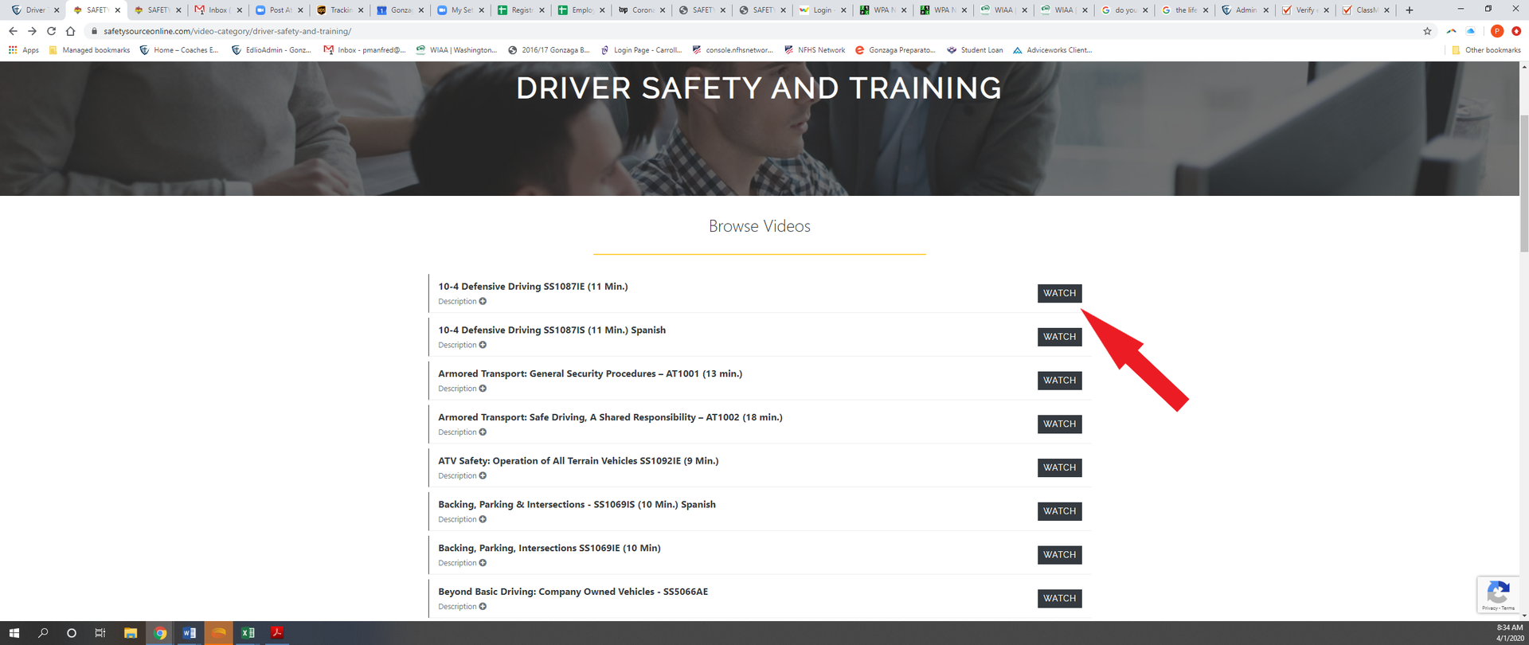Open File Explorer in the taskbar

point(131,633)
